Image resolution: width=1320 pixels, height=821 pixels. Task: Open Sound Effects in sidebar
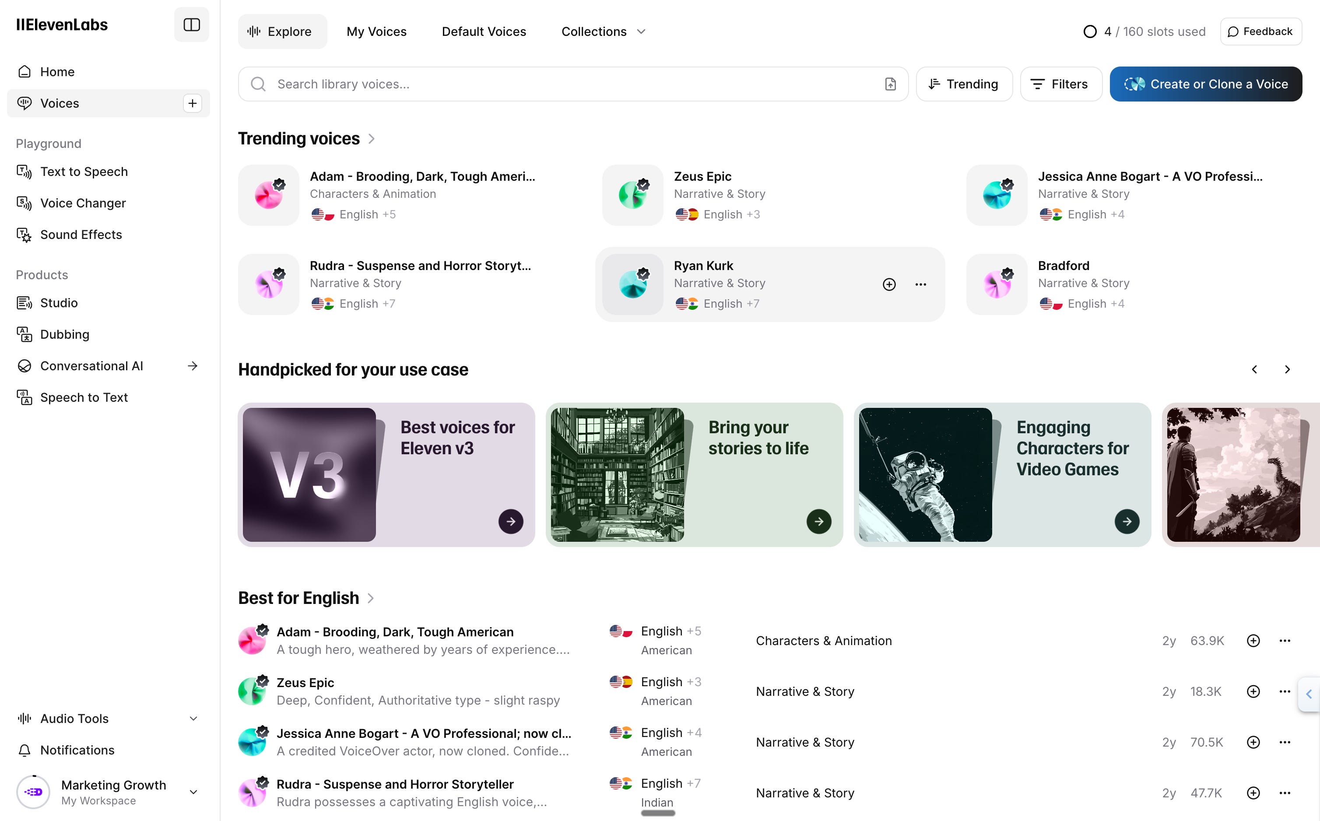(81, 235)
